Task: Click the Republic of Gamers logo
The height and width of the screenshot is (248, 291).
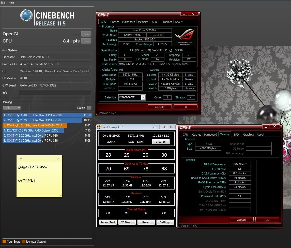Action: tap(185, 37)
